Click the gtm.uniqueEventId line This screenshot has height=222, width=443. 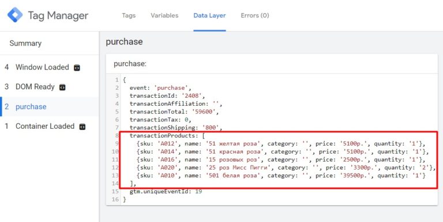pos(166,192)
